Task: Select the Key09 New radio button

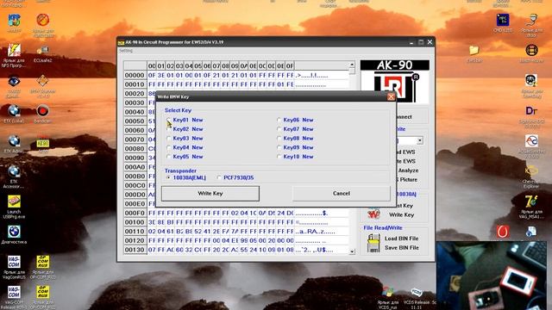Action: [279, 147]
